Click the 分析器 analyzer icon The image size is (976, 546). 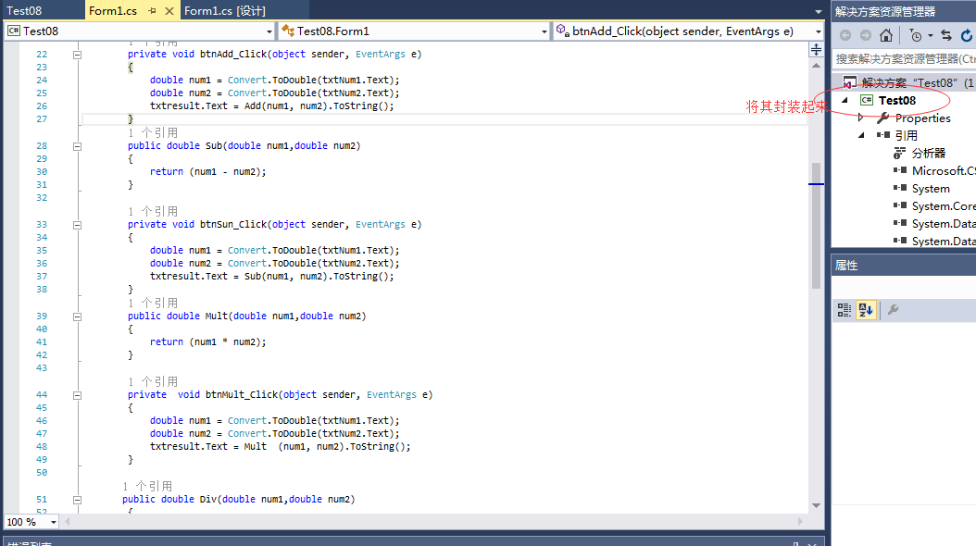tap(899, 153)
